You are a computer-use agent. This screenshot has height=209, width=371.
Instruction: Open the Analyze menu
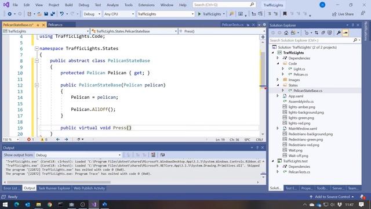(x=112, y=5)
